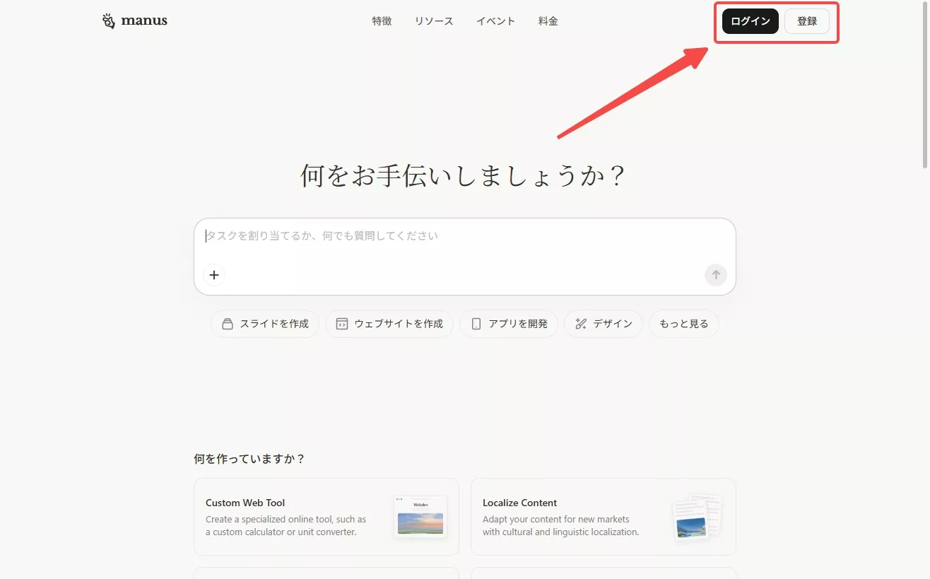This screenshot has width=930, height=579.
Task: Click the send arrow icon
Action: (715, 275)
